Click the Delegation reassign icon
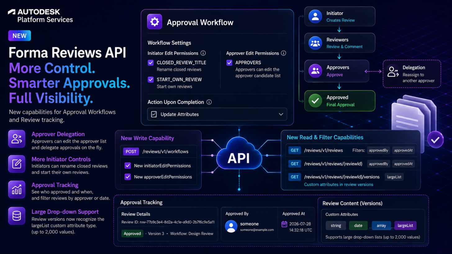452x254 pixels. click(x=394, y=72)
